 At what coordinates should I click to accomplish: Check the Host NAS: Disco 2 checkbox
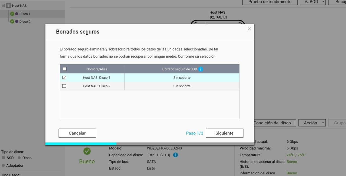click(64, 86)
